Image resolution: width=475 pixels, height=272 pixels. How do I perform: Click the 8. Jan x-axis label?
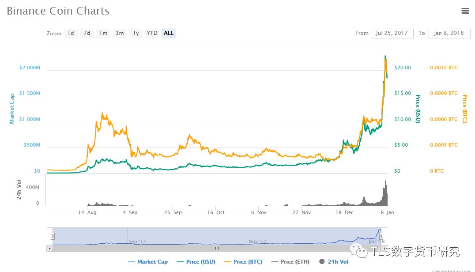tap(387, 212)
